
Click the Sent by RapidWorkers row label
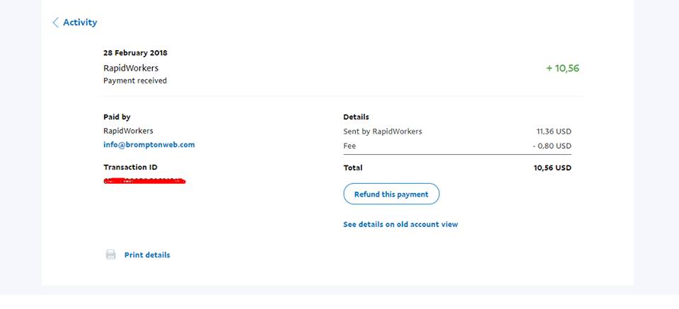tap(383, 132)
